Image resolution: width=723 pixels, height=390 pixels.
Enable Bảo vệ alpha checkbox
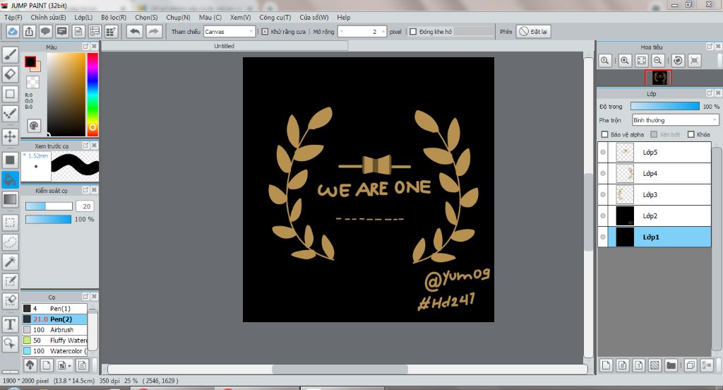click(604, 134)
